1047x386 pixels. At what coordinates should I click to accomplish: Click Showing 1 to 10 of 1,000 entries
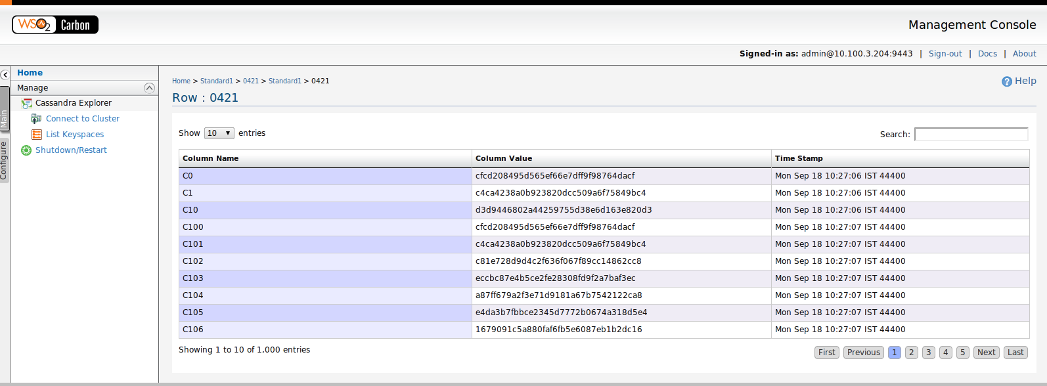point(244,350)
